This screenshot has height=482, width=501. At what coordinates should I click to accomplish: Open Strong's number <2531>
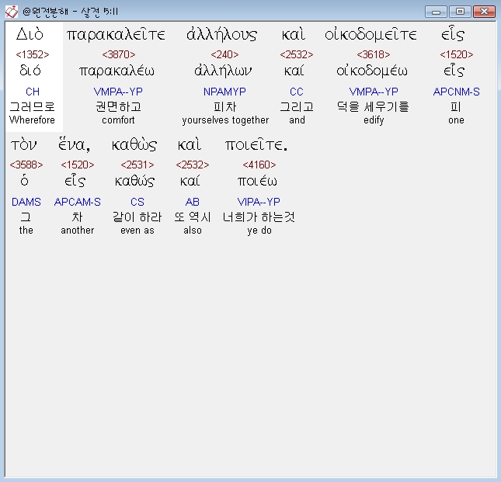(x=137, y=165)
